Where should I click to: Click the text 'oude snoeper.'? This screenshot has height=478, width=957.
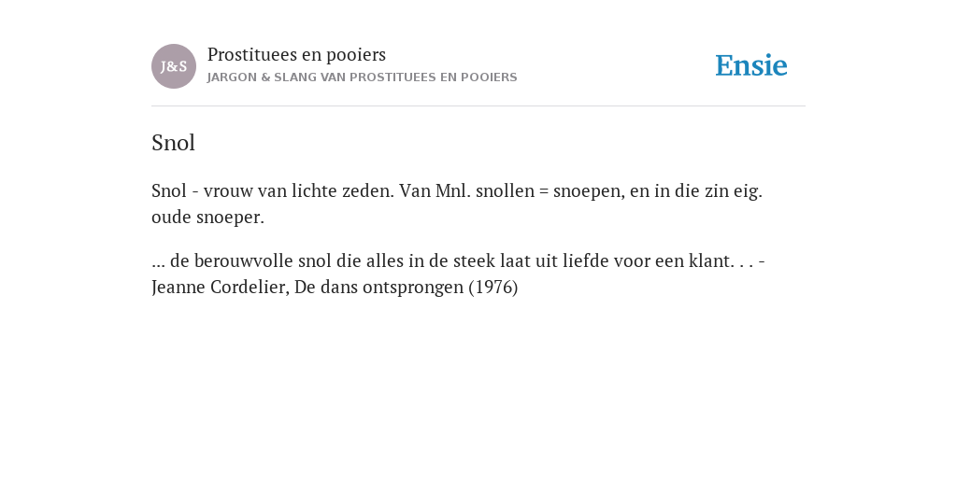(x=208, y=218)
